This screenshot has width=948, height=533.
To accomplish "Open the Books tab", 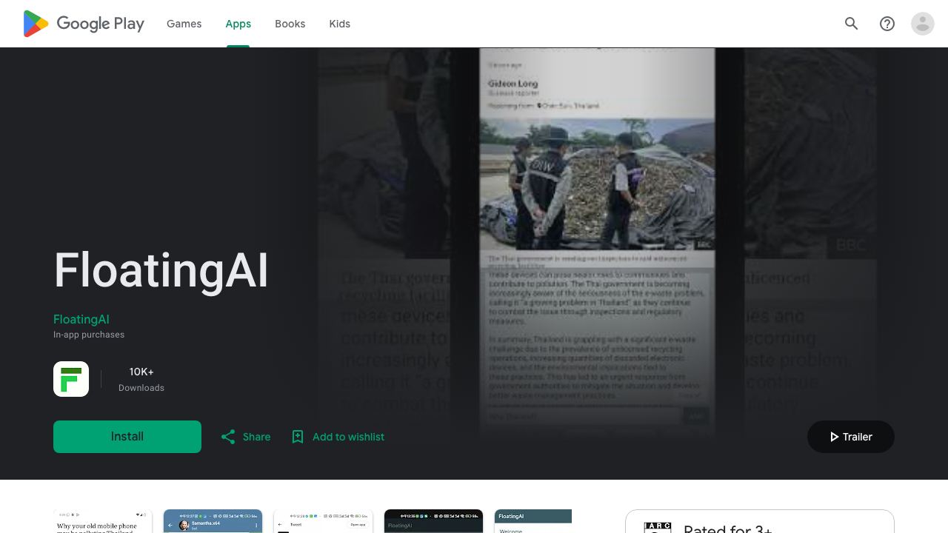I will 290,24.
